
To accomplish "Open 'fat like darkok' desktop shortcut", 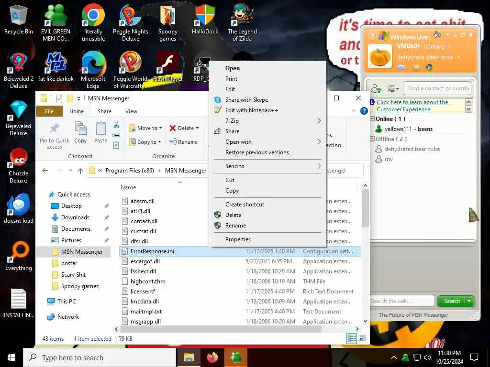I will click(56, 67).
